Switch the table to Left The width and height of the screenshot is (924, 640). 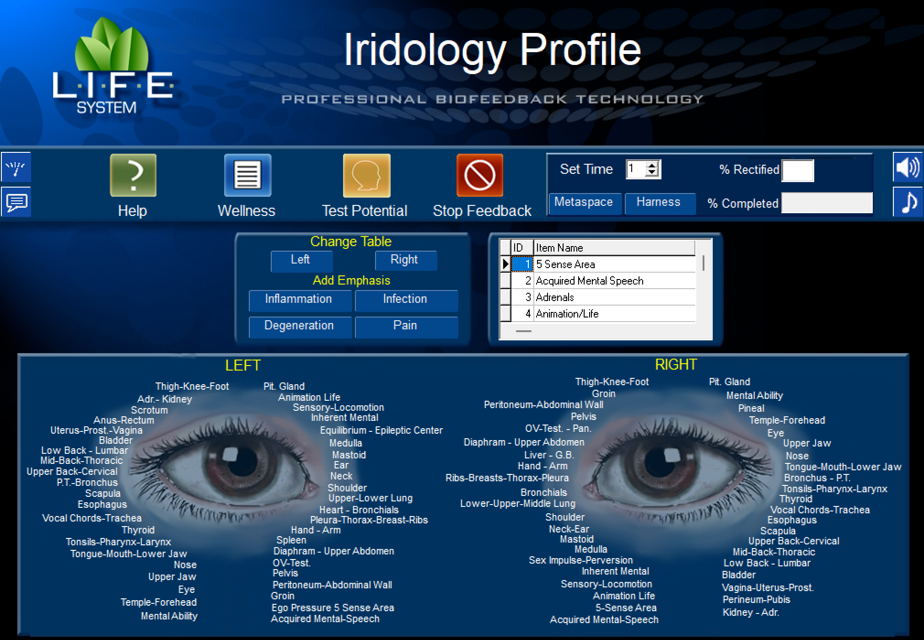pyautogui.click(x=301, y=260)
